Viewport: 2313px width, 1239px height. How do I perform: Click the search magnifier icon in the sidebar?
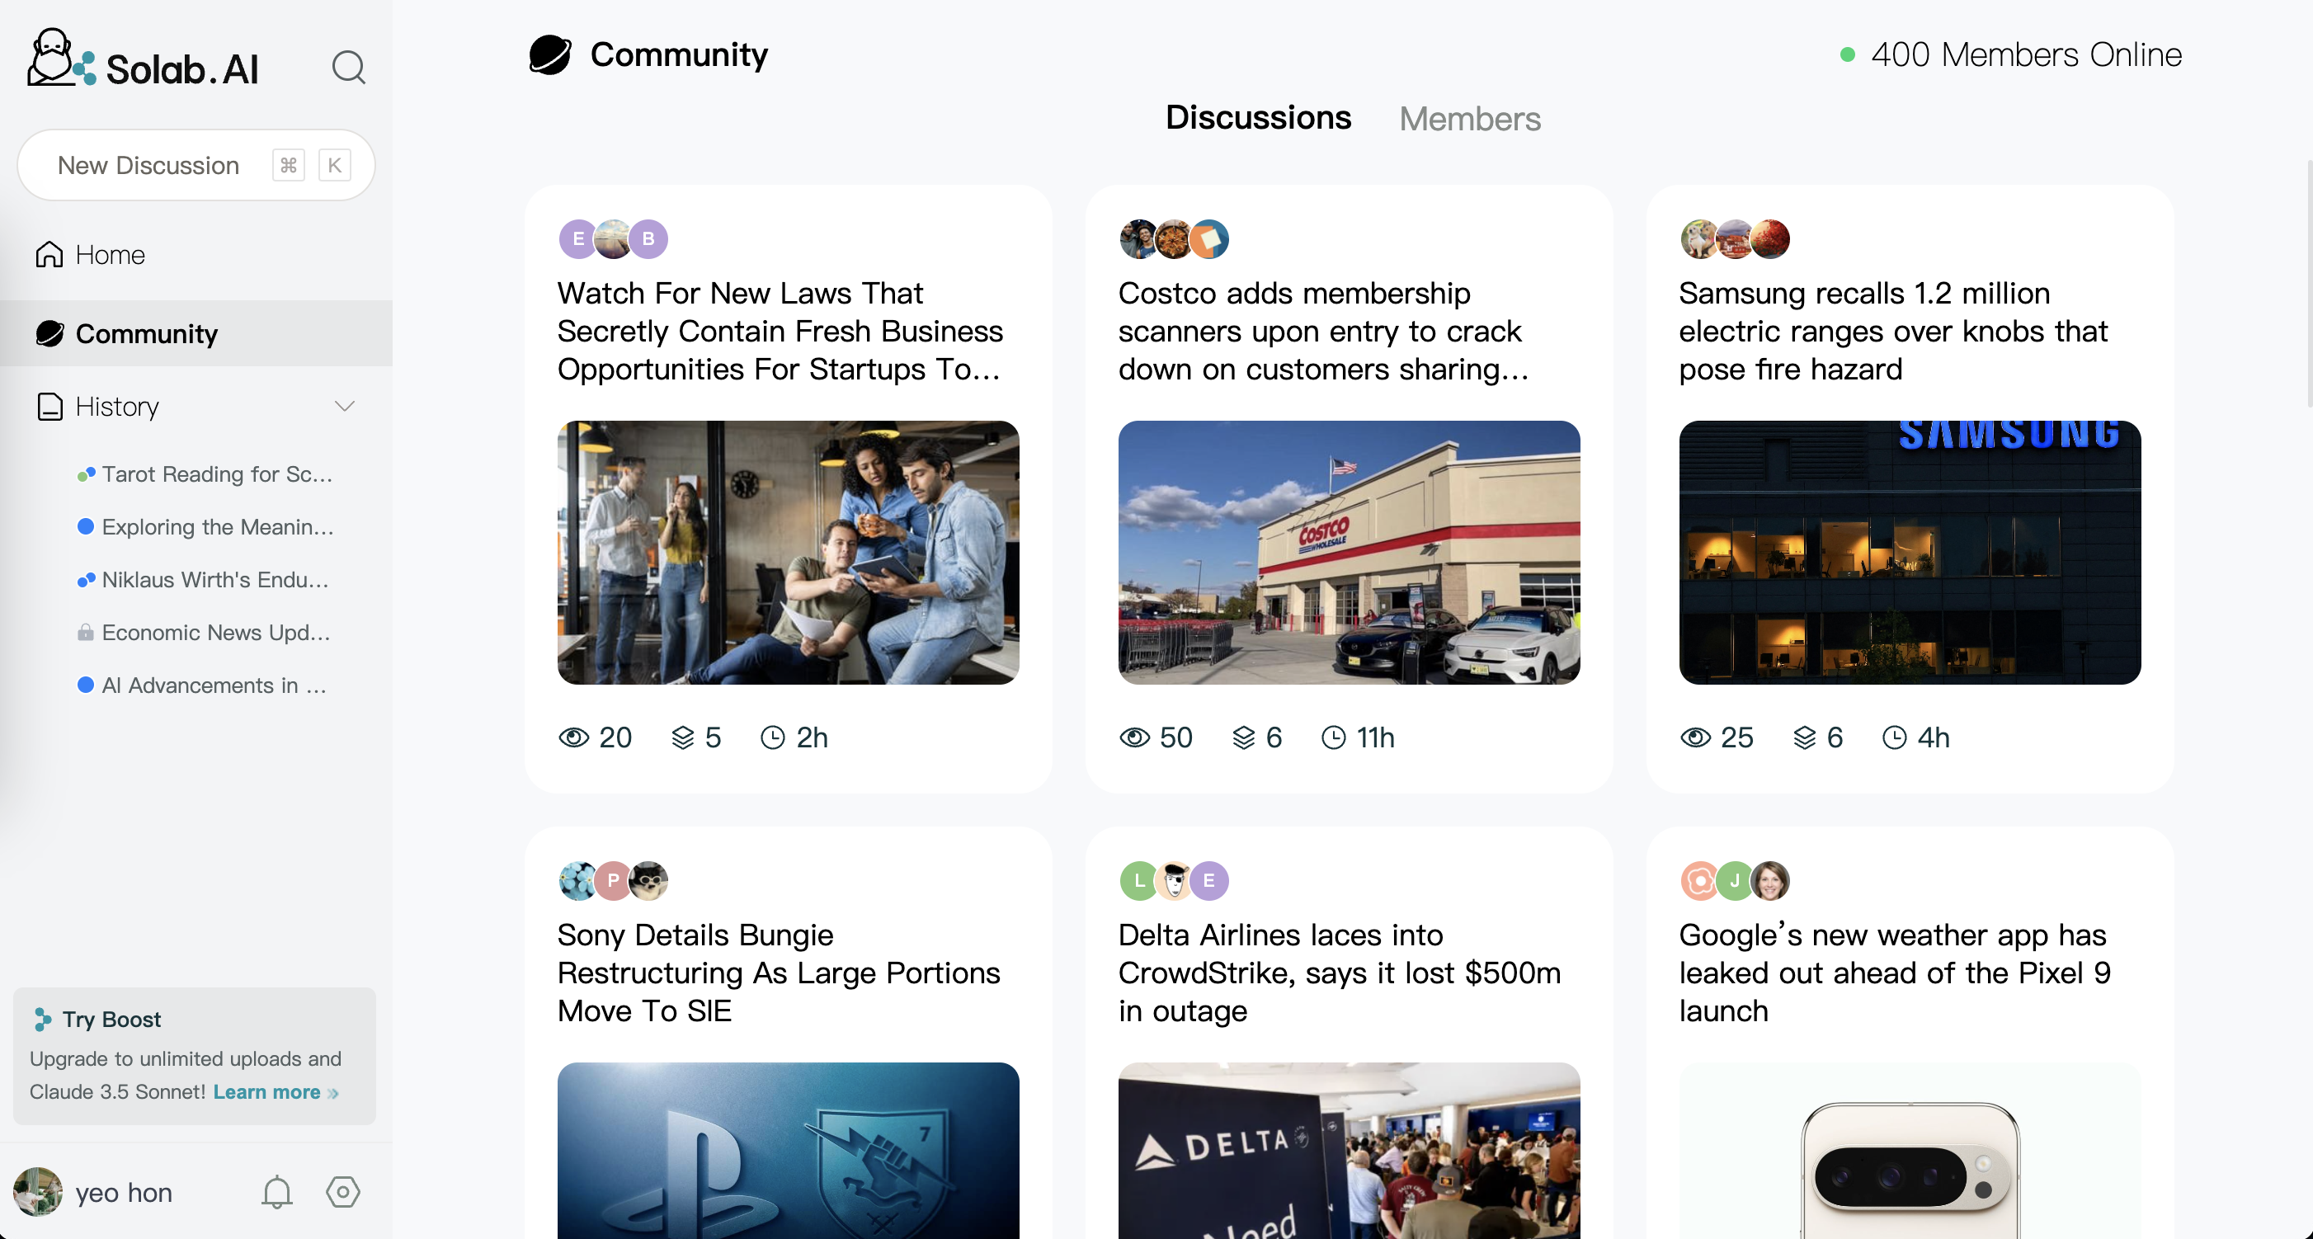(x=348, y=68)
